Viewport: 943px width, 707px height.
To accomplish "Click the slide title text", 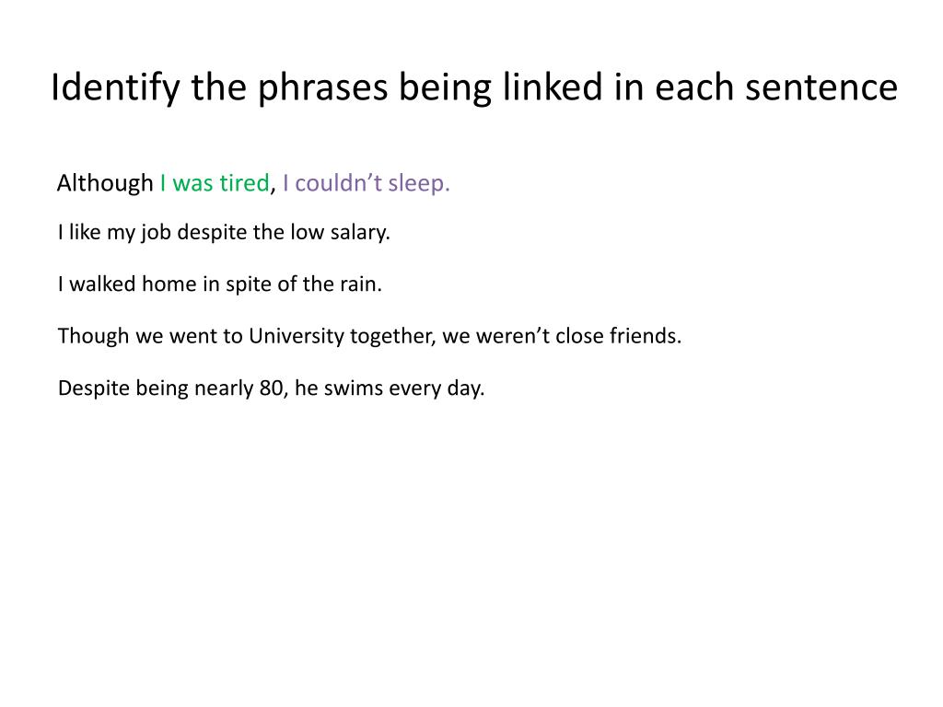I will (474, 87).
